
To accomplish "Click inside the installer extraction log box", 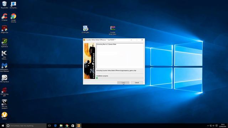I will pos(120,55).
